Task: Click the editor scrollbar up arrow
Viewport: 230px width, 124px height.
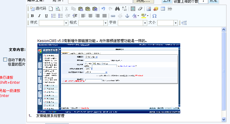Action: [x=224, y=30]
